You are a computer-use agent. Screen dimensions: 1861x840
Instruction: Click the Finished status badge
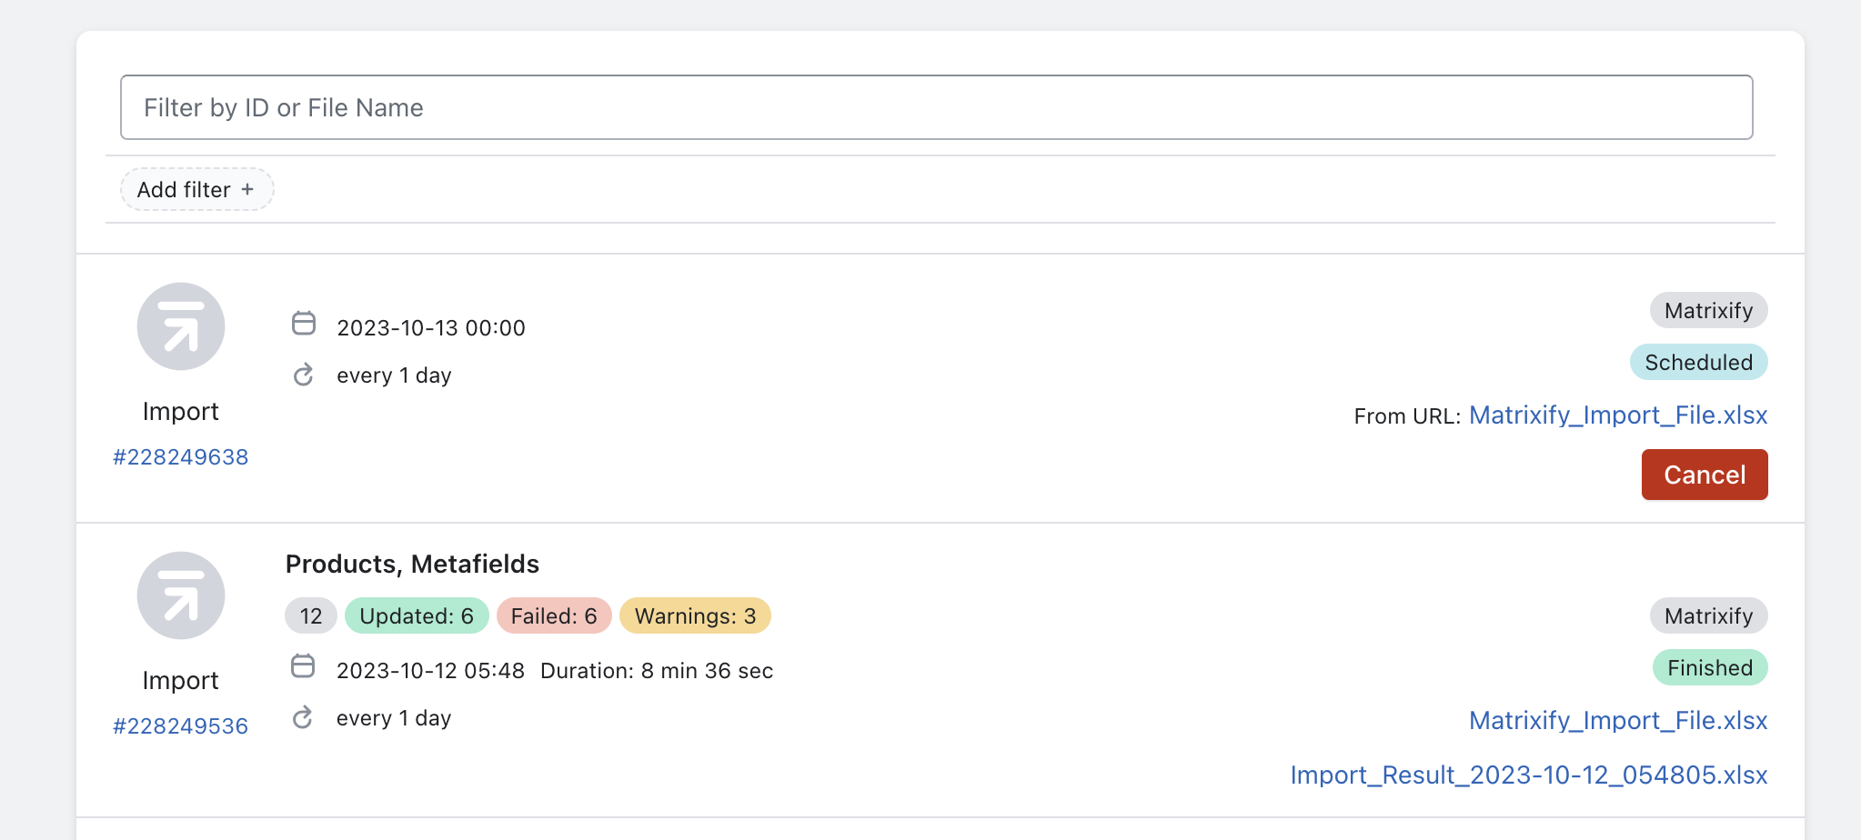(x=1709, y=667)
